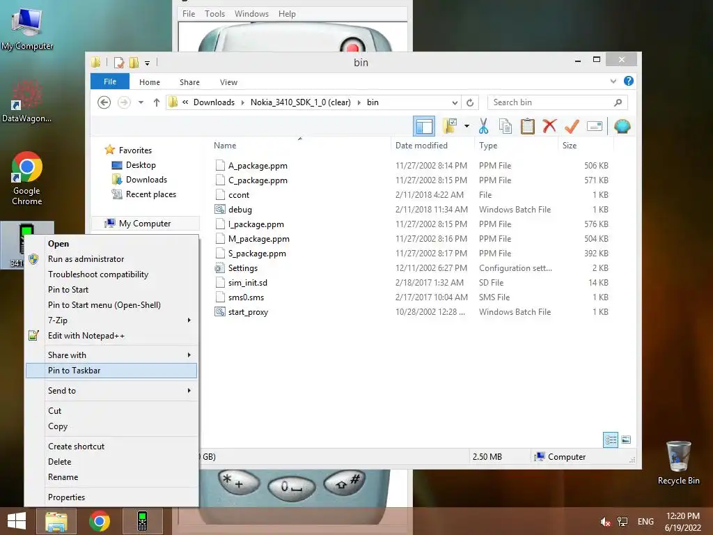Click the search magnifier icon
Viewport: 713px width, 535px height.
618,102
